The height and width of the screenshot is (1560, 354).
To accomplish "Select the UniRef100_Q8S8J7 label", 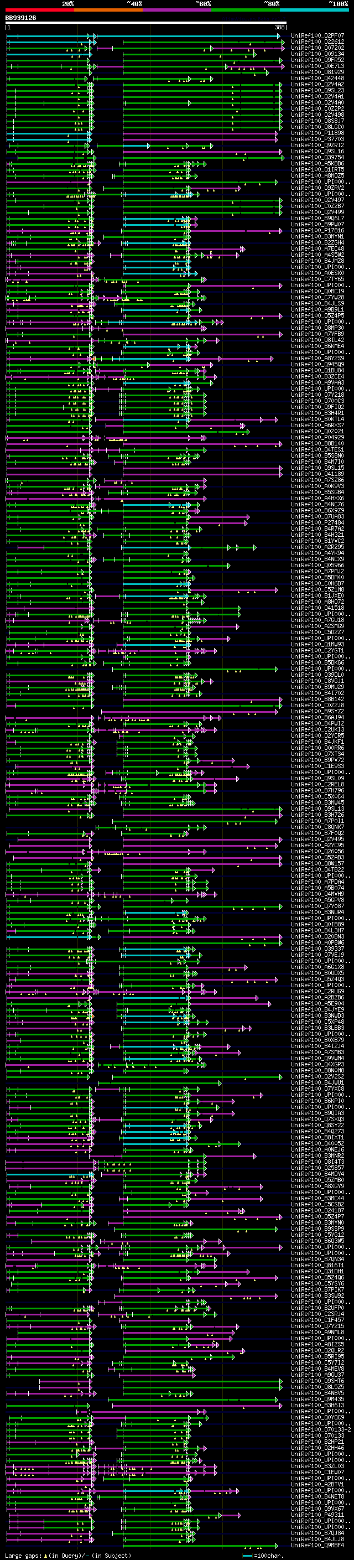I will coord(317,121).
